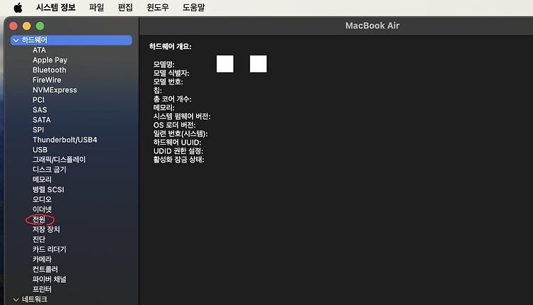Select 카드 리더기 in the sidebar

[x=49, y=250]
